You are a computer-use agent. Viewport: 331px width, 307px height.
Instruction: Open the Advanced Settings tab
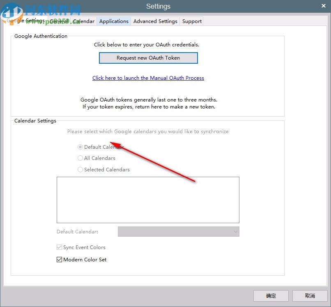click(x=155, y=21)
